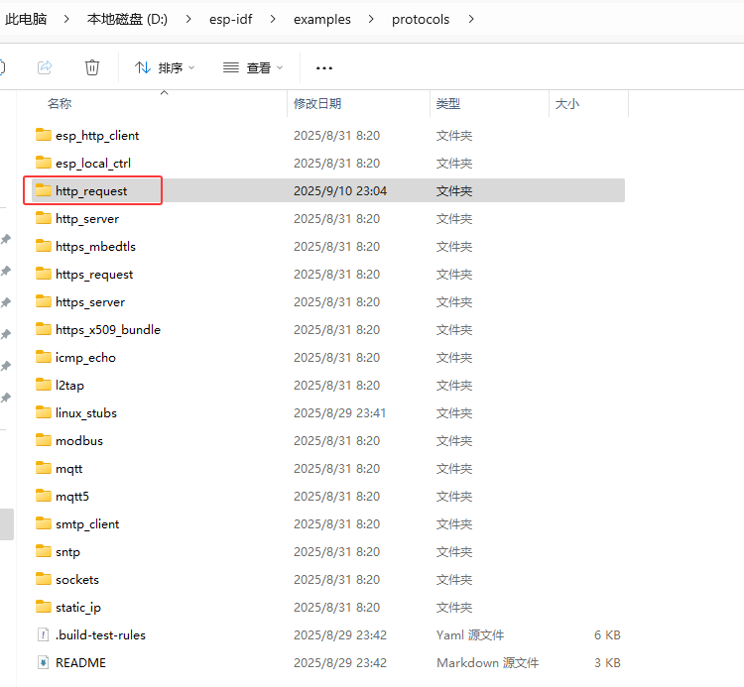The image size is (744, 687).
Task: Click the Markdown 源文件 type cell
Action: click(488, 663)
